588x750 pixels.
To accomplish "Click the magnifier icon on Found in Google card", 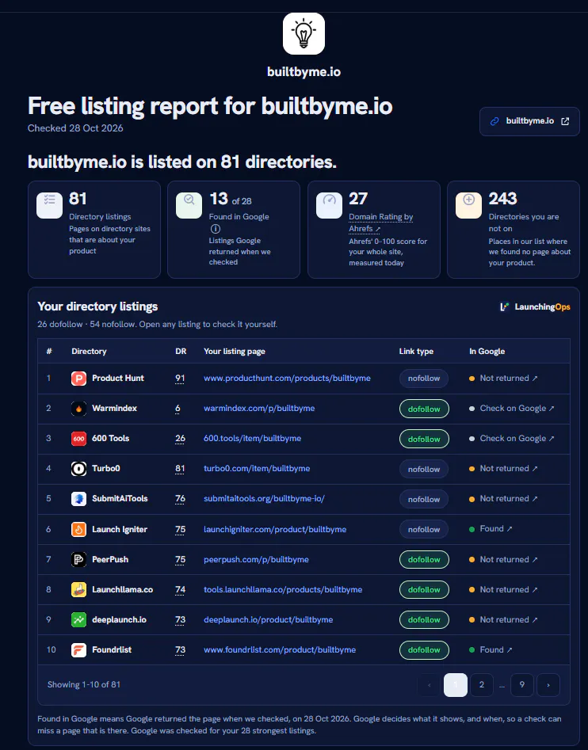I will pos(189,205).
